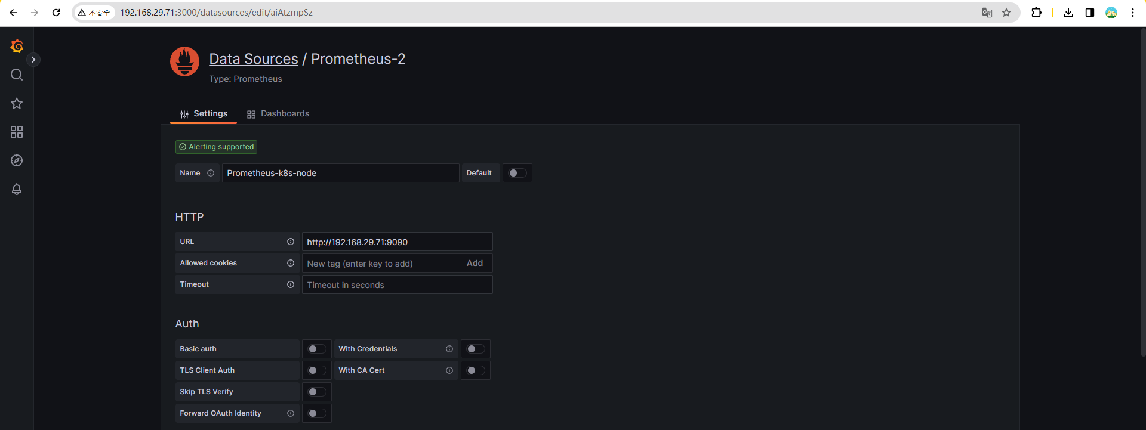
Task: Open Starred dashboards star icon in sidebar
Action: pos(17,103)
